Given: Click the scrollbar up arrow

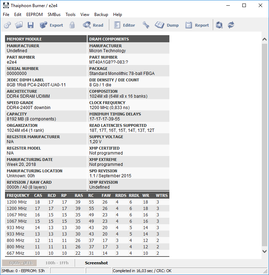Looking at the screenshot, I should 264,39.
